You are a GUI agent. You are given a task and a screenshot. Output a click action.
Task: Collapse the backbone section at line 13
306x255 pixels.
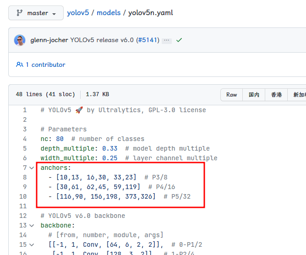click(x=32, y=226)
